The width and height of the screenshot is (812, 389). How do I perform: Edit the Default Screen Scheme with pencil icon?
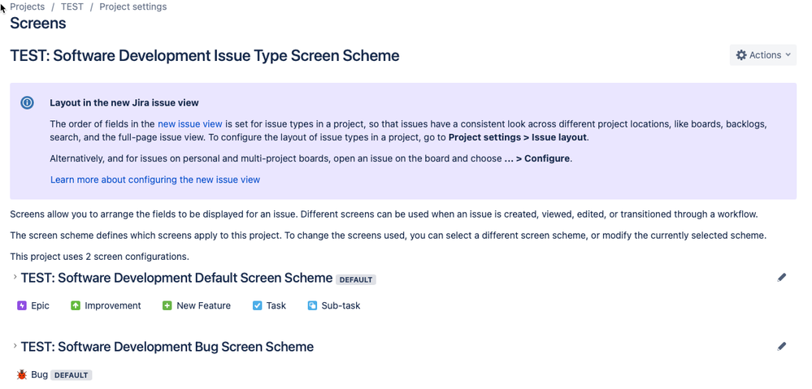tap(781, 278)
